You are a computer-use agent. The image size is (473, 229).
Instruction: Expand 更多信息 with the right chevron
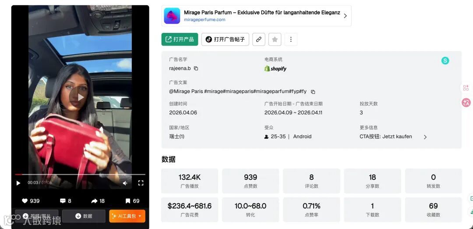(425, 137)
